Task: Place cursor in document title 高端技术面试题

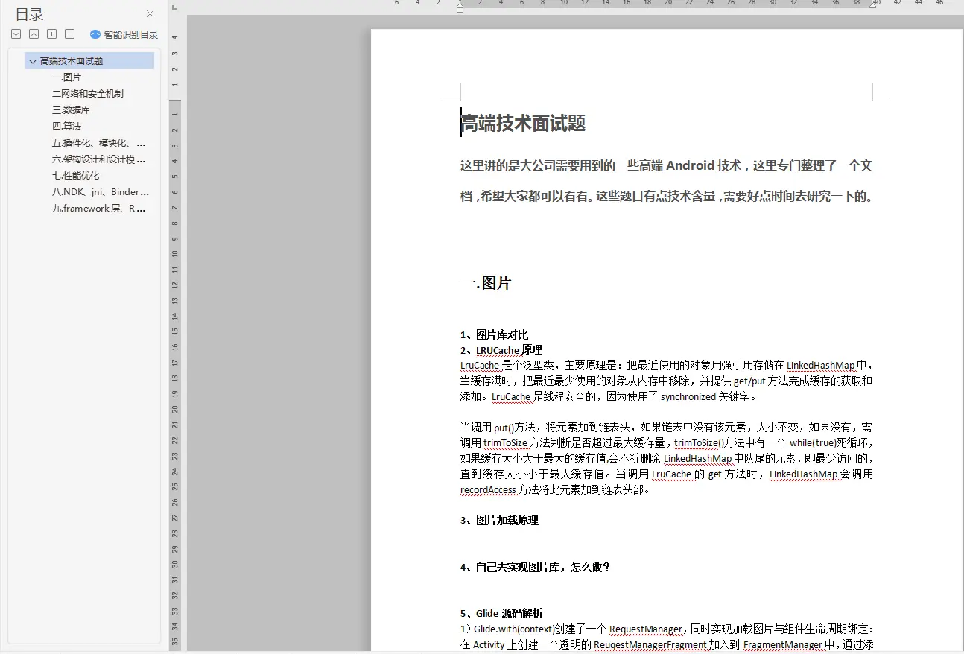Action: (523, 124)
